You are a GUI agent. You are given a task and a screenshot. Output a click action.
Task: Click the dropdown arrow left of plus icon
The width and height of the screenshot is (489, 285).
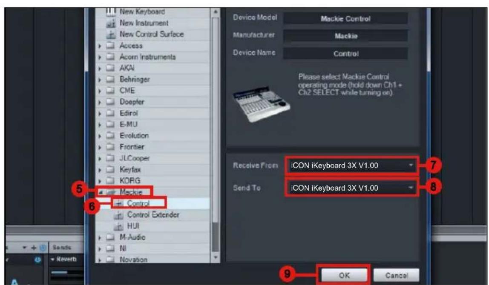[24, 248]
